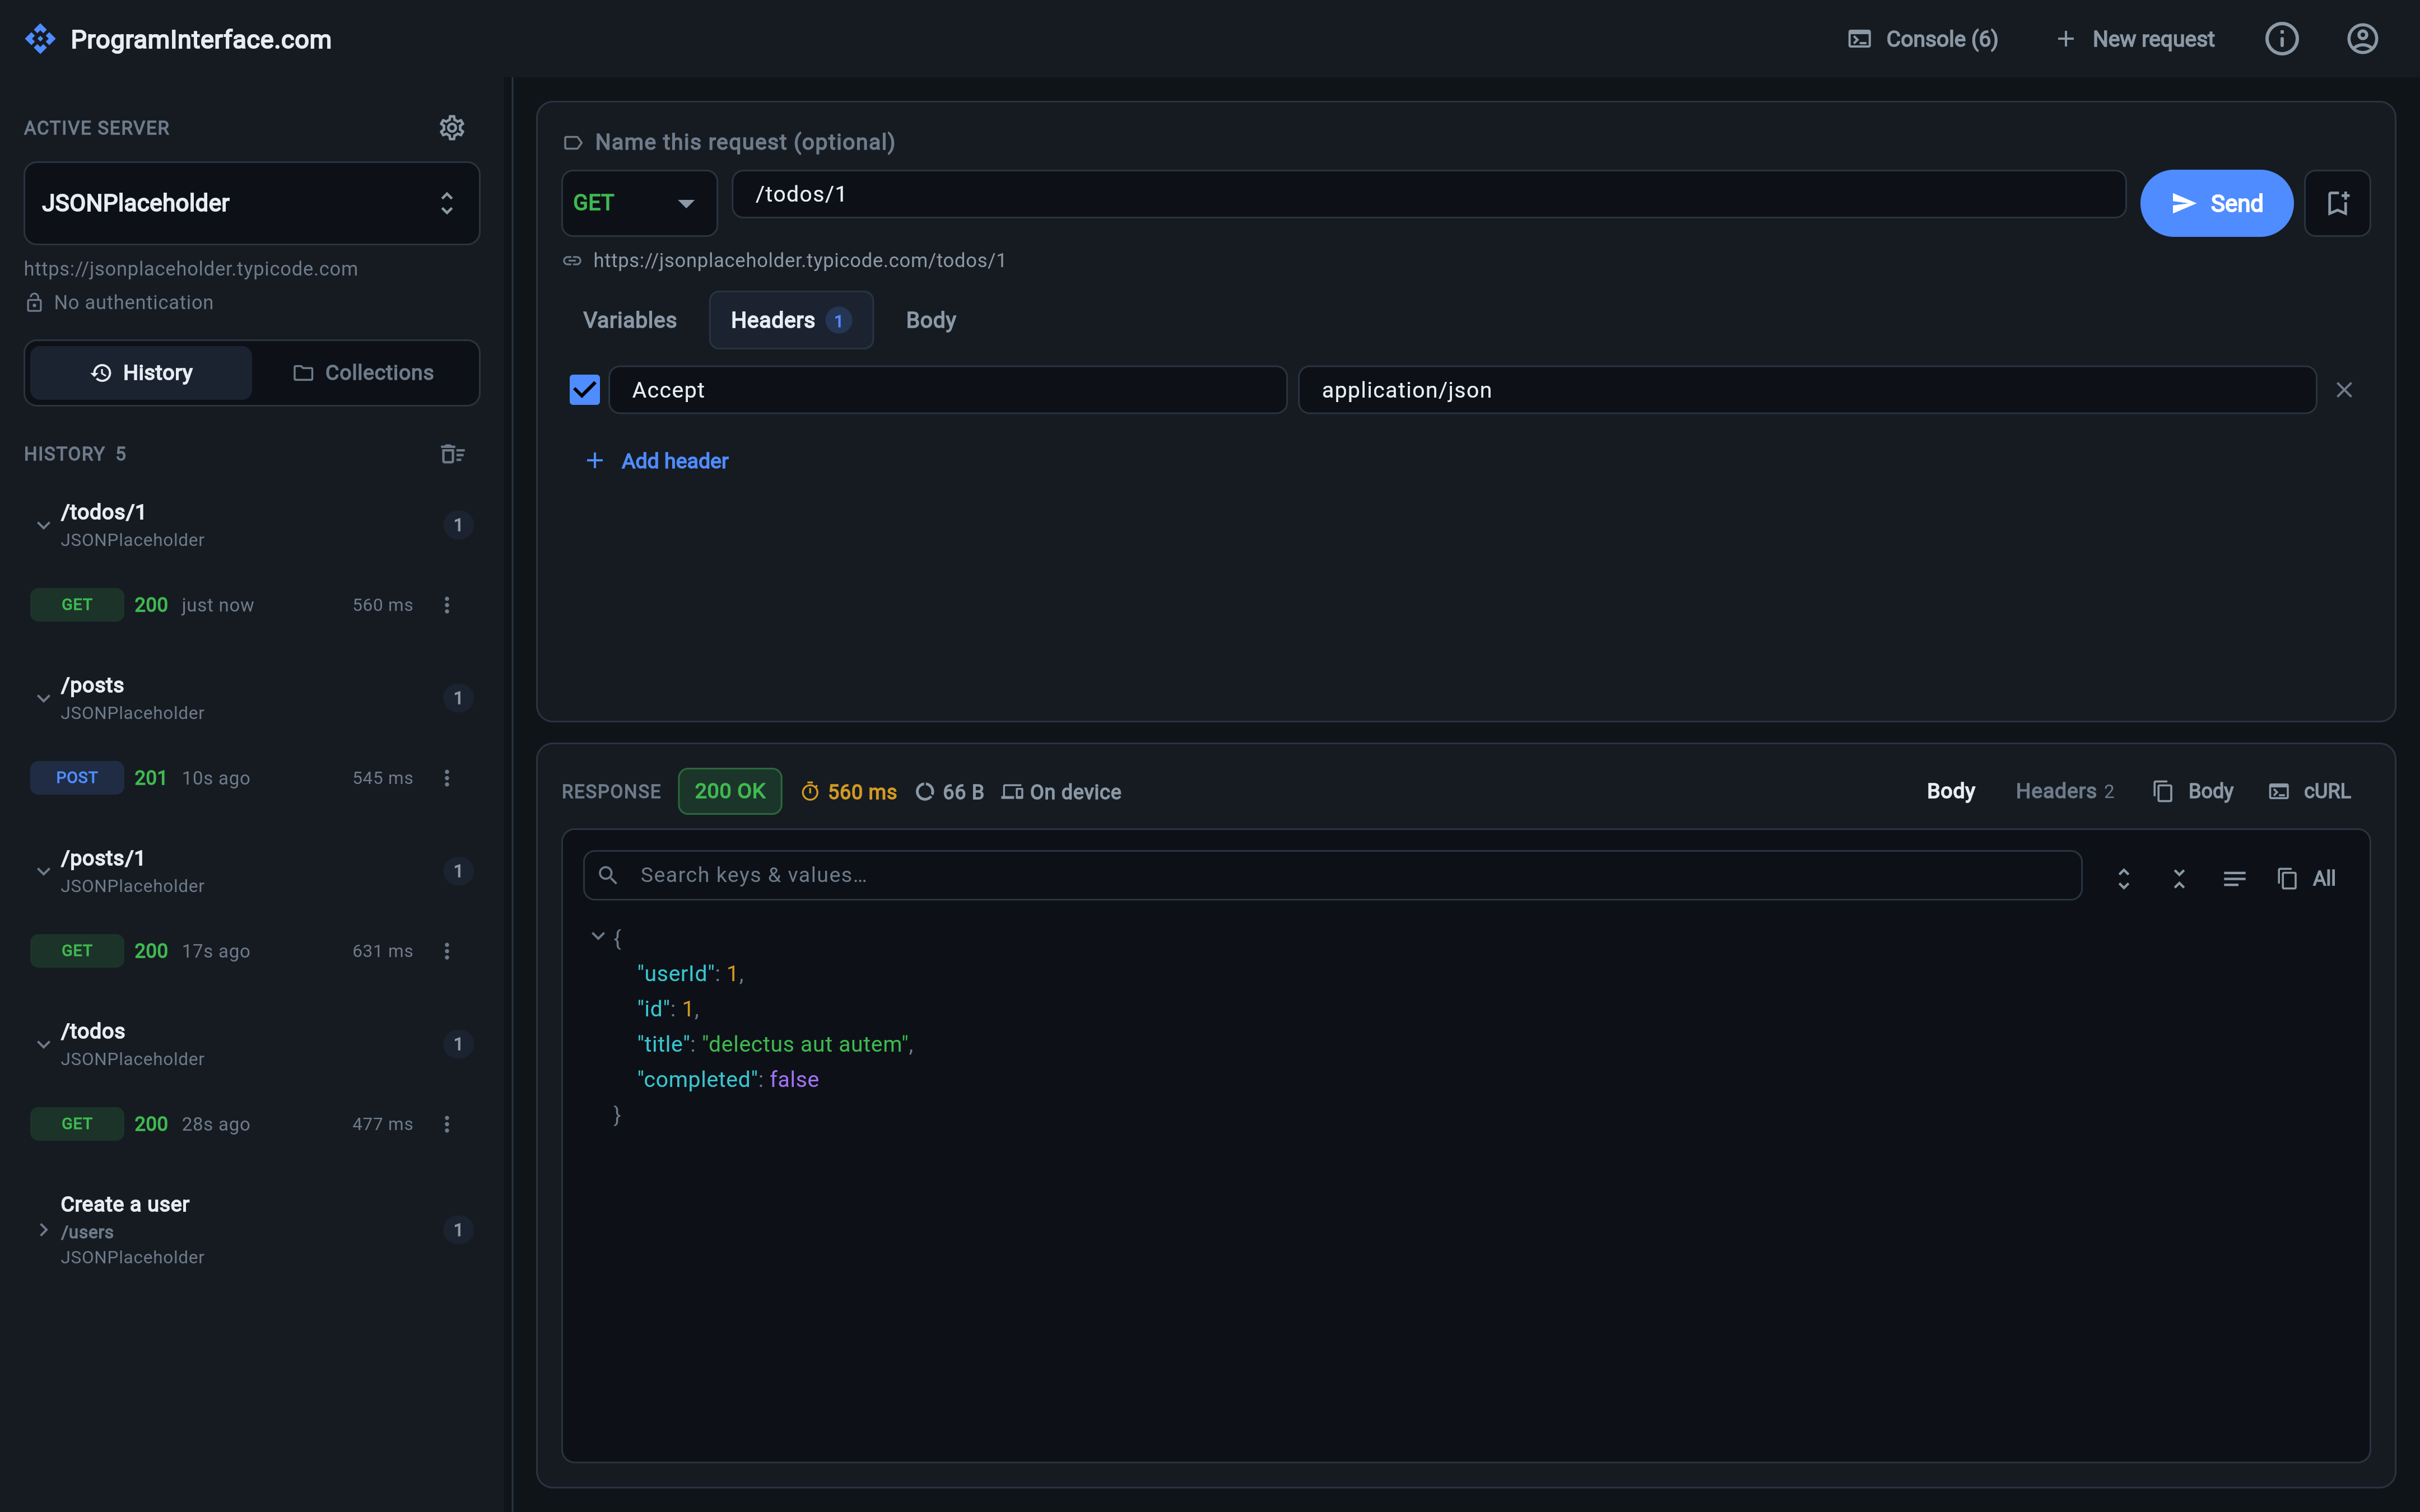Click the "completed" false value
Image resolution: width=2420 pixels, height=1512 pixels.
pos(794,1079)
